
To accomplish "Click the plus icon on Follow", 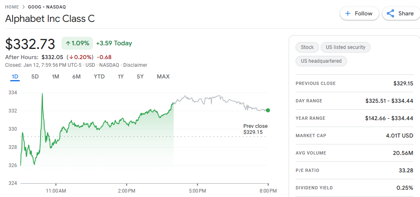I will tap(347, 13).
